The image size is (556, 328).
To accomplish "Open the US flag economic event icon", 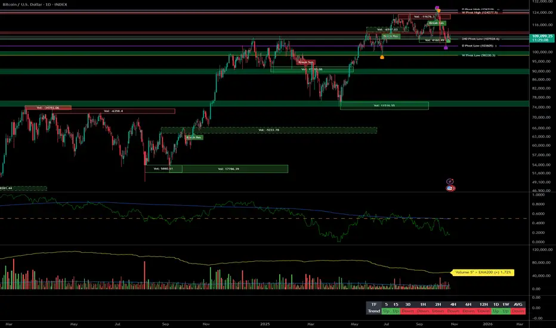I will tap(450, 188).
